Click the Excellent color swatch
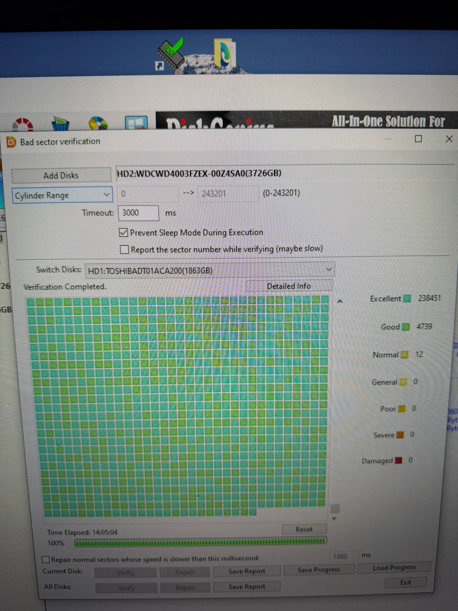The image size is (458, 611). pyautogui.click(x=407, y=299)
